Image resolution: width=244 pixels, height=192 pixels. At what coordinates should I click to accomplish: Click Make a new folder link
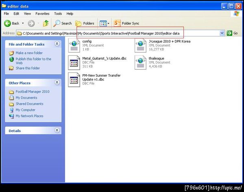pyautogui.click(x=29, y=53)
